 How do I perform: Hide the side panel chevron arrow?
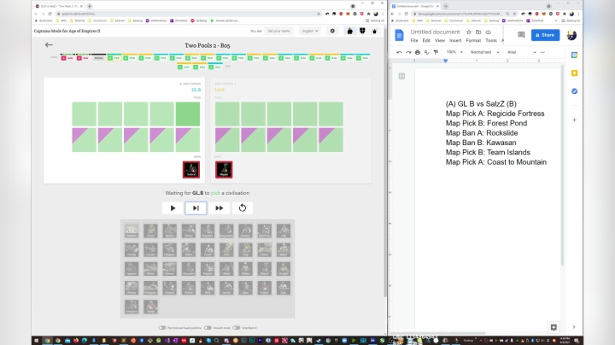574,327
